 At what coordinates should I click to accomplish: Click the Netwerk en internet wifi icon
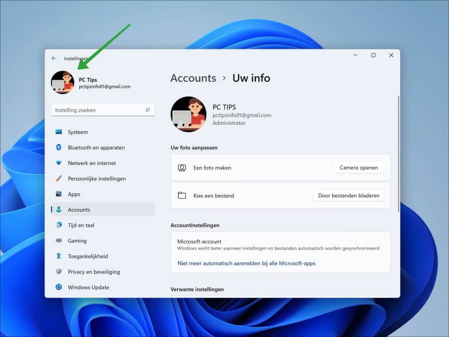coord(59,163)
